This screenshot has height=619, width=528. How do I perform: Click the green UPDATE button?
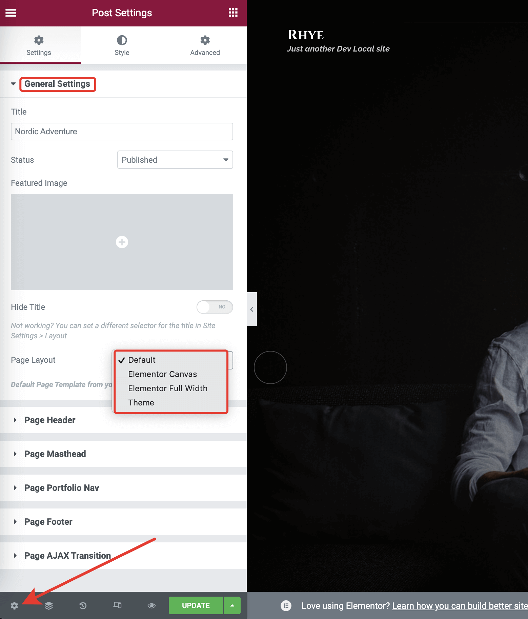tap(196, 605)
